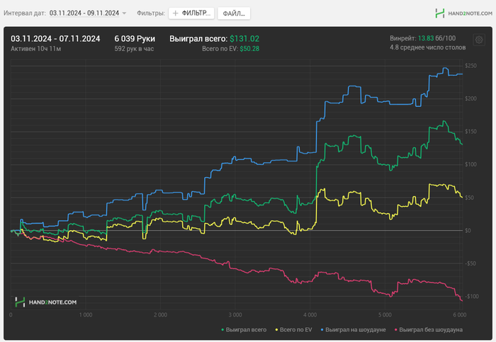Click the $50 y-axis label
496x342 pixels.
coord(469,198)
